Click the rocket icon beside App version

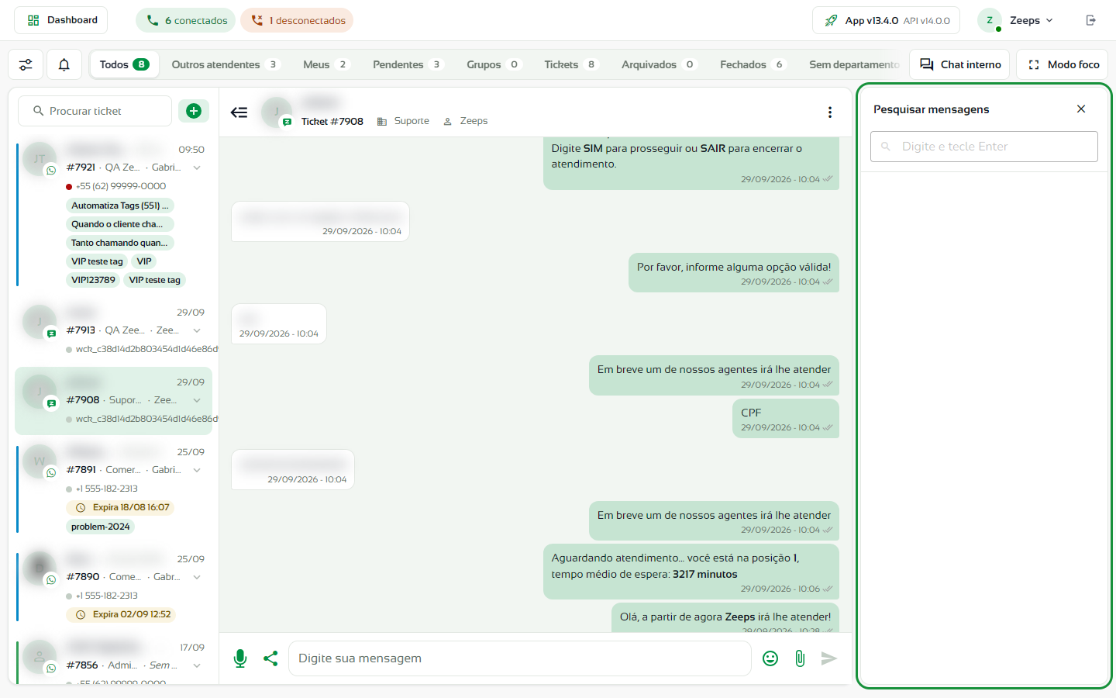pos(831,20)
